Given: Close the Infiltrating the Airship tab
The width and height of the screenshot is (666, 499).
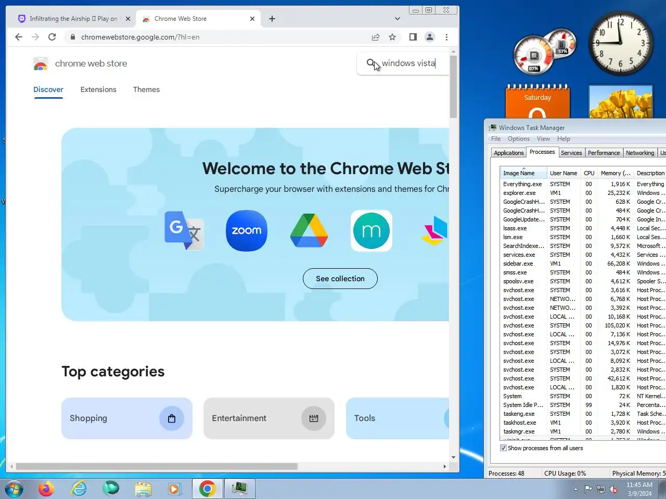Looking at the screenshot, I should click(128, 19).
